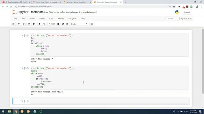The image size is (204, 114).
Task: Open the Widgets menu
Action: [72, 19]
